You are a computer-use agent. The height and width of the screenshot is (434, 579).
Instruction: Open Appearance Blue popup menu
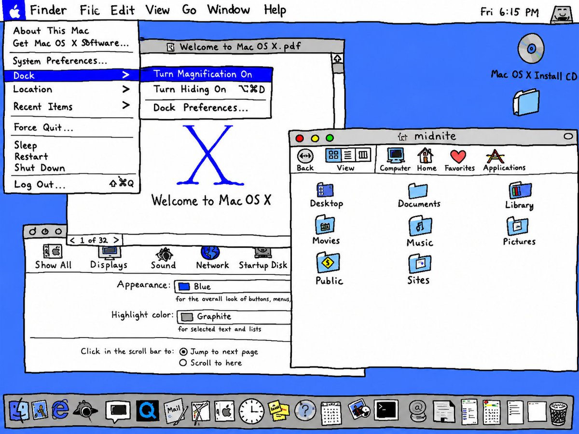233,286
